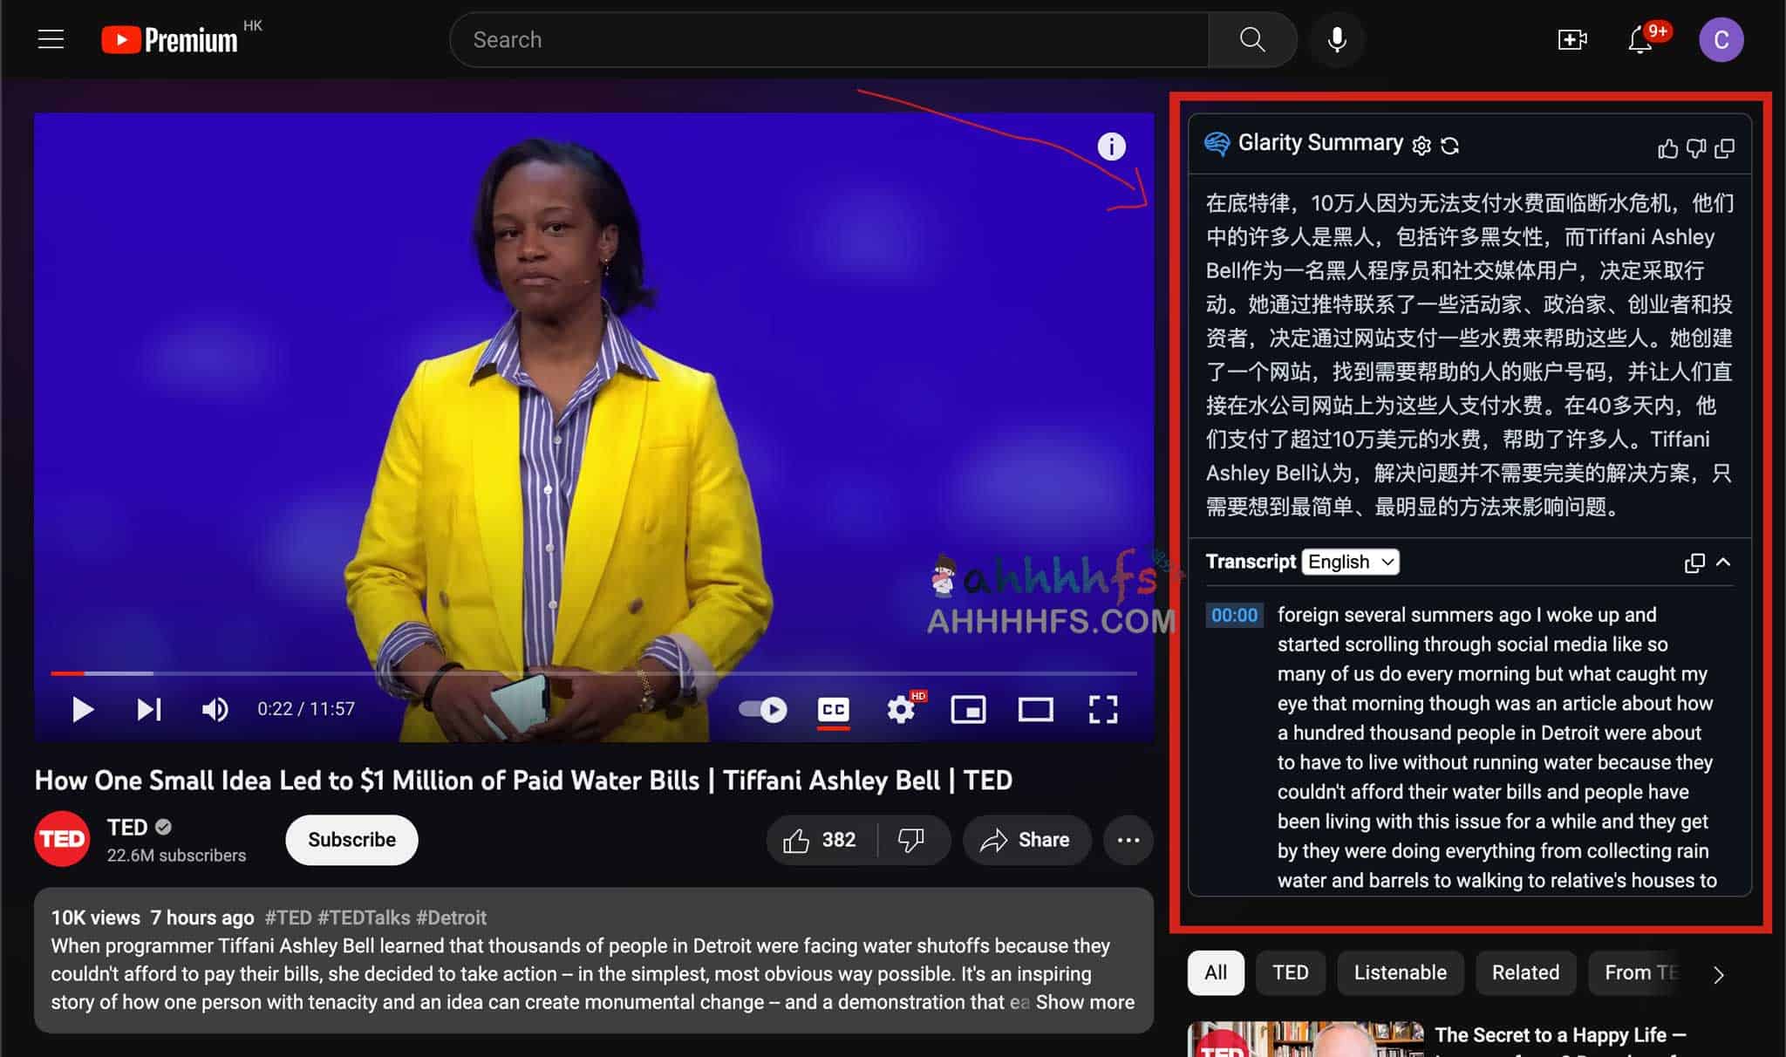Open the Happy Life video thumbnail
The width and height of the screenshot is (1786, 1057).
(x=1305, y=1039)
